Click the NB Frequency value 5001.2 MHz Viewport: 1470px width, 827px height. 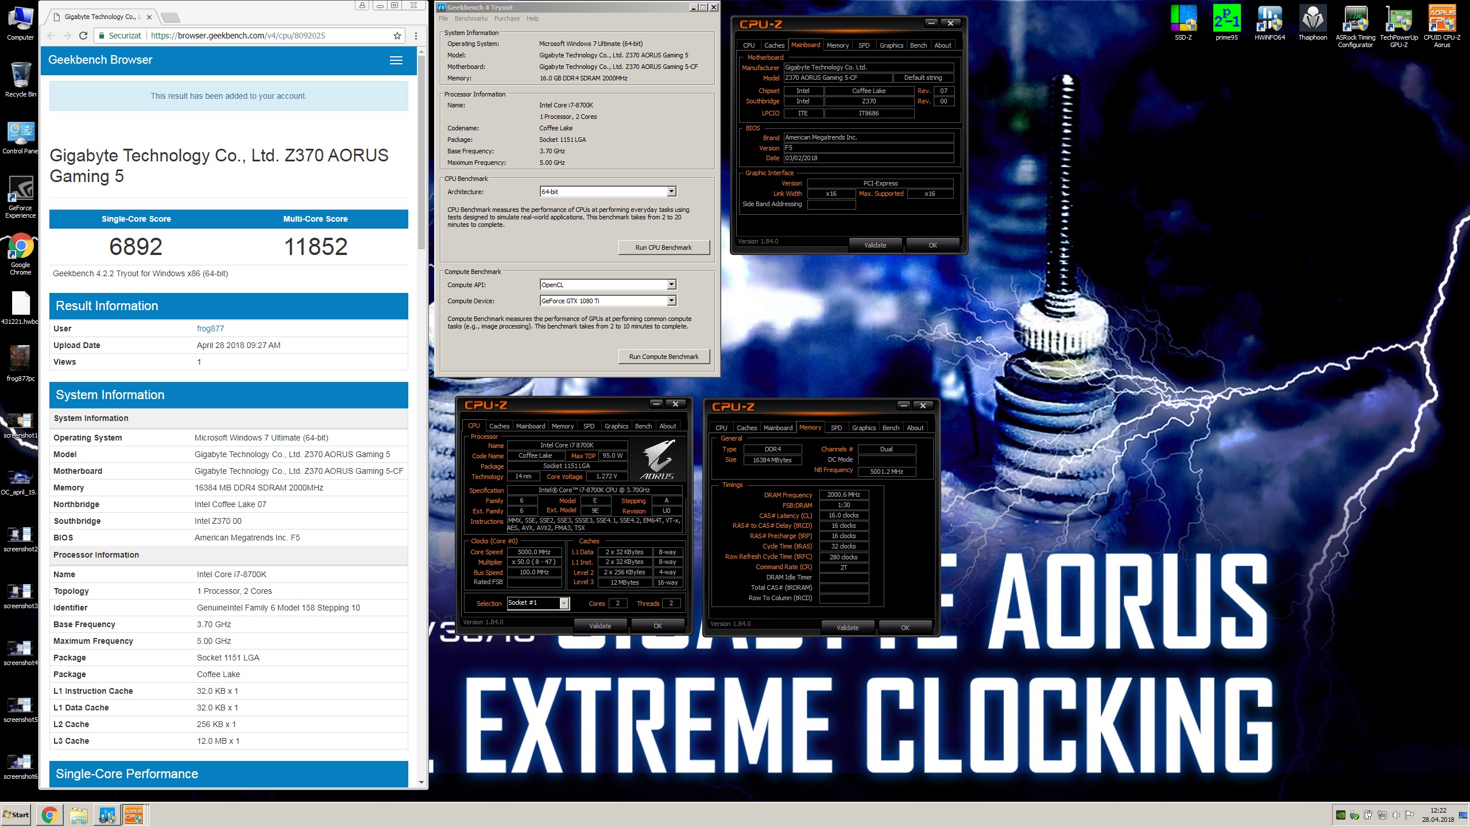[887, 472]
